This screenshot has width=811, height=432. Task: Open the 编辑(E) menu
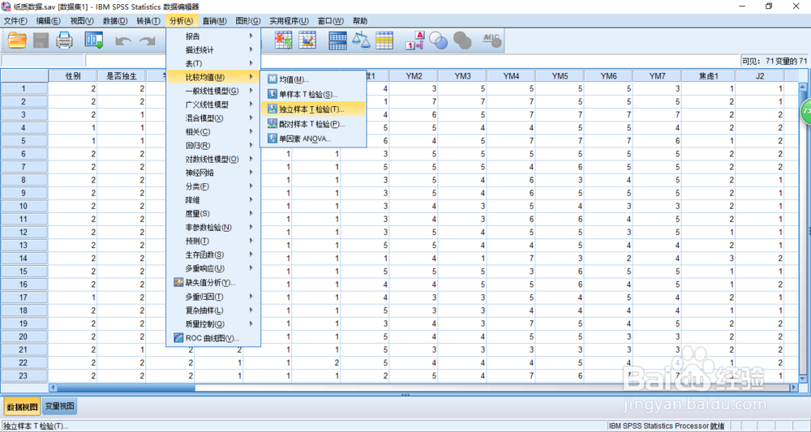pos(49,21)
